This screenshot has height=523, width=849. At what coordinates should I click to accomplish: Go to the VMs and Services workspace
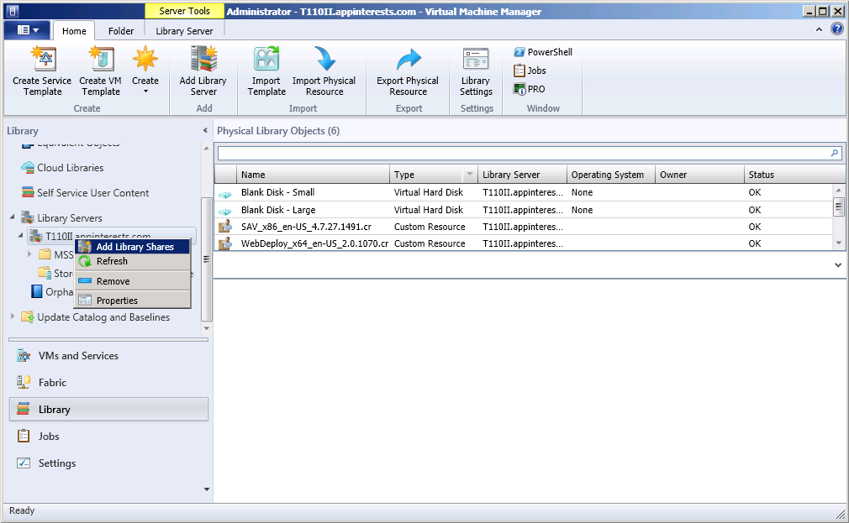pos(78,356)
